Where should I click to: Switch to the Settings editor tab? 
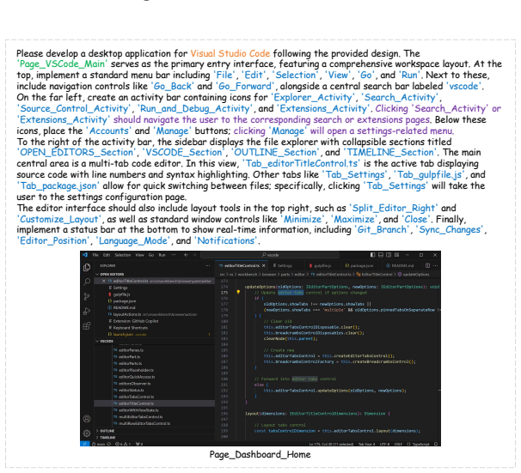coord(286,266)
